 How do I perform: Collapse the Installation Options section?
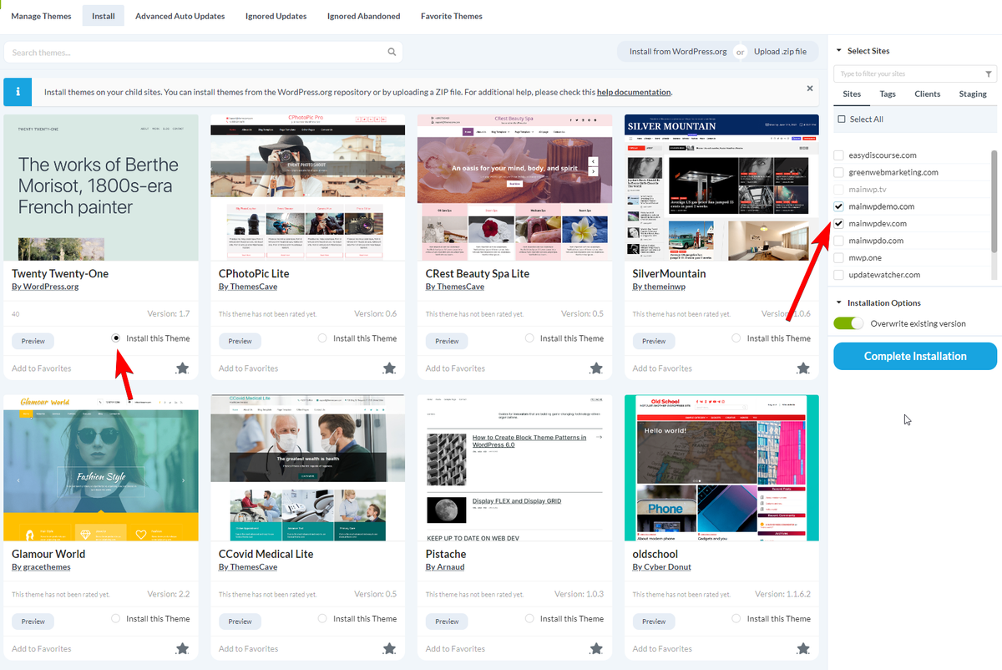coord(839,302)
